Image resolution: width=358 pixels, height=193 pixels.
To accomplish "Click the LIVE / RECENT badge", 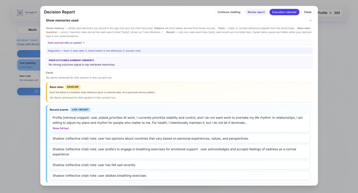I will tap(80, 110).
